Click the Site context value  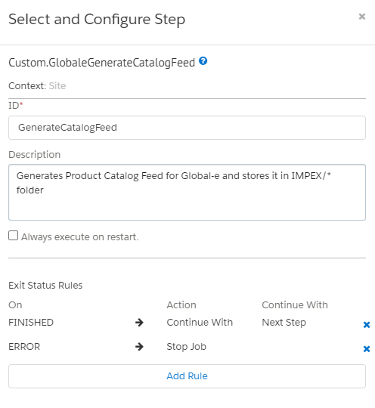coord(57,86)
